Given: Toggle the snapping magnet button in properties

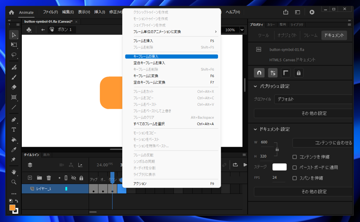Looking at the screenshot, I should (x=259, y=73).
